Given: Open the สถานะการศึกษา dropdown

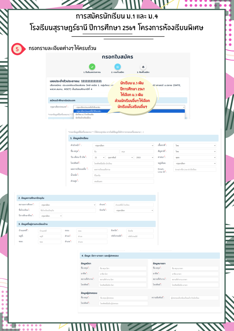Looking at the screenshot, I should tap(67, 205).
